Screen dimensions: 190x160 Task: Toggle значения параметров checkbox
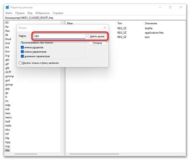pyautogui.click(x=22, y=56)
